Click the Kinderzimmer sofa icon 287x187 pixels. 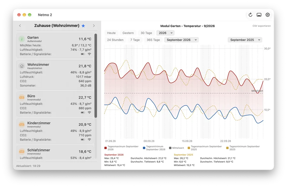click(x=22, y=125)
